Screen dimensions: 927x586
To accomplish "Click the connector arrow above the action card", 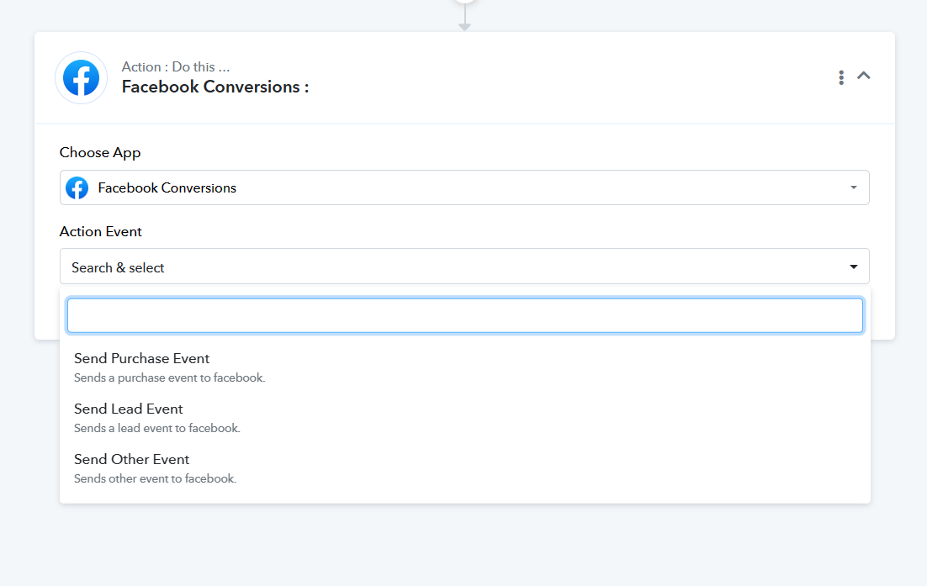I will point(464,18).
